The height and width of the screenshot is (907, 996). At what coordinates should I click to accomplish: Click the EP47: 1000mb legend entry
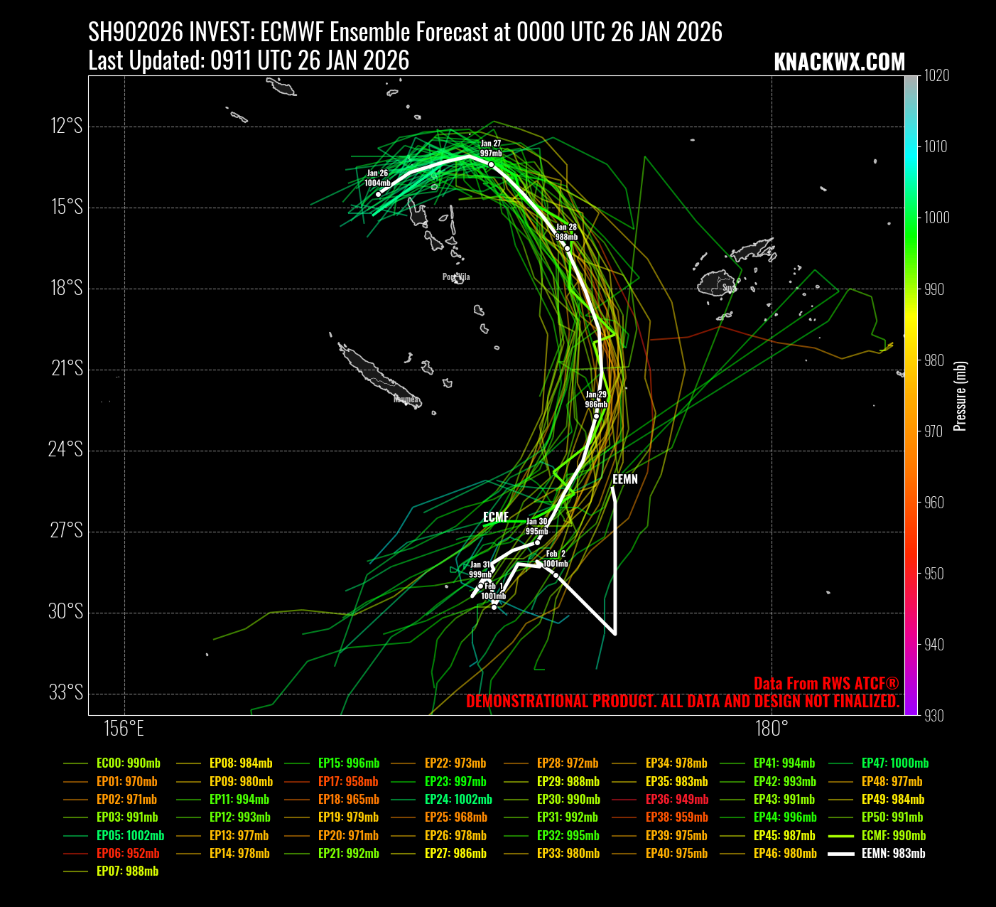click(894, 763)
